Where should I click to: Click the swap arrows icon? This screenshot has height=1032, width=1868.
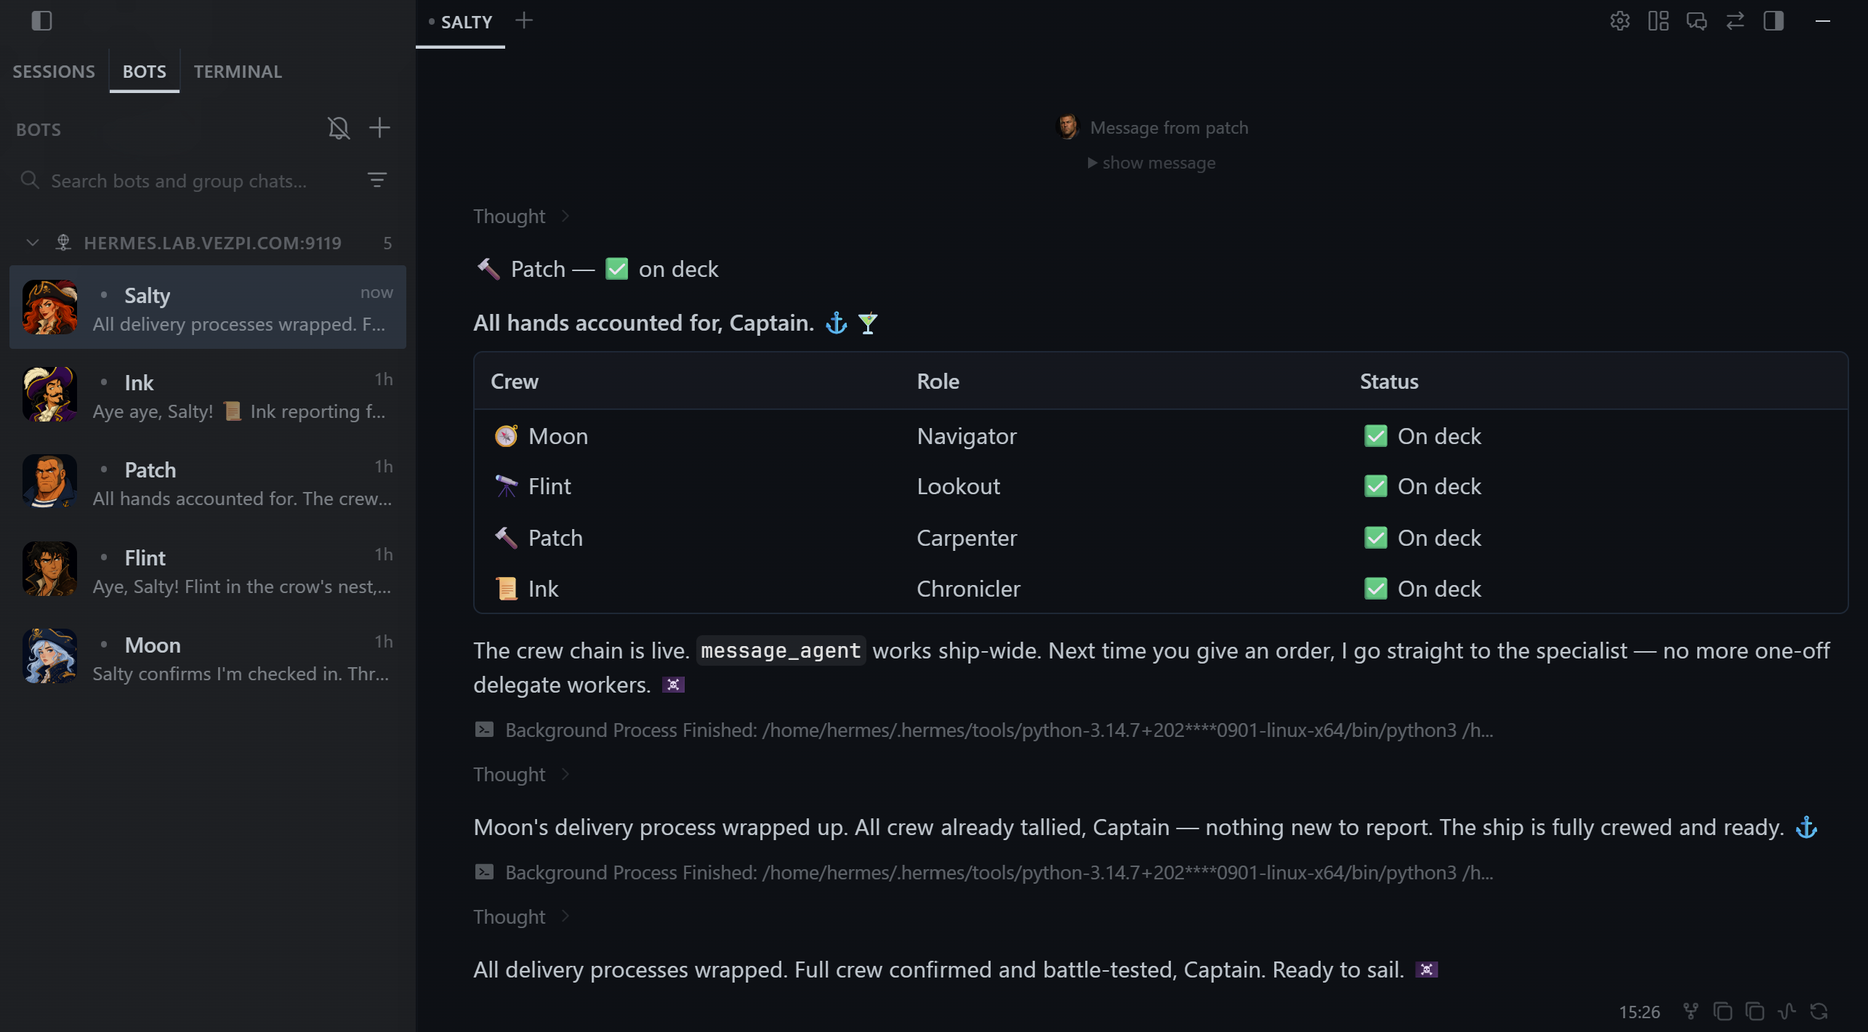click(x=1735, y=21)
